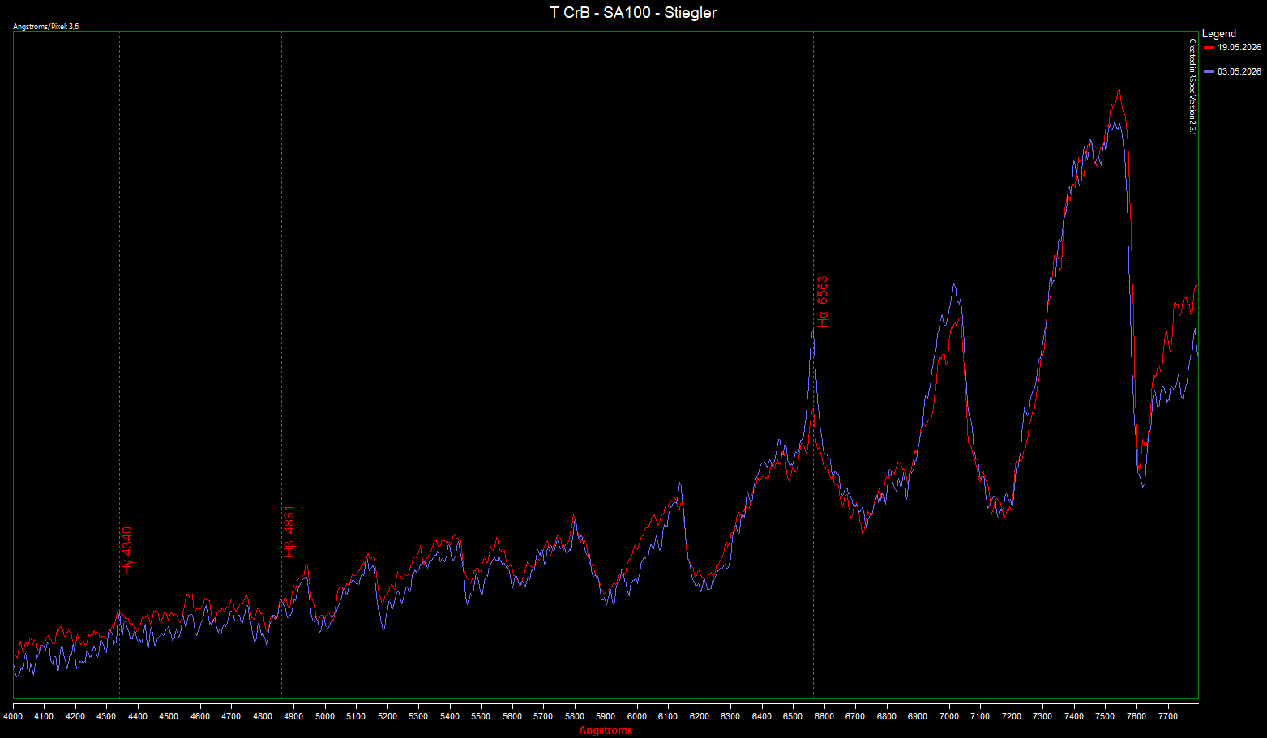Click the Angstroms/Pixel: 3,6 readout
1267x738 pixels.
click(46, 27)
